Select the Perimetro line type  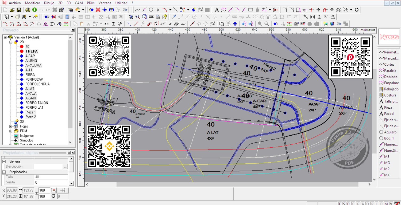click(389, 52)
